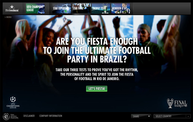Image resolution: width=193 pixels, height=122 pixels.
Task: Click the 'Are you fiesta enough' headline
Action: pos(97,50)
